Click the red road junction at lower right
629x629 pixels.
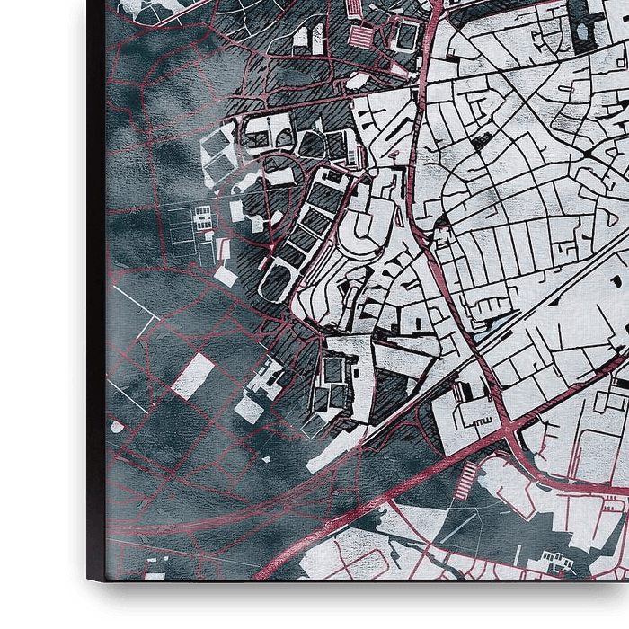pos(510,438)
